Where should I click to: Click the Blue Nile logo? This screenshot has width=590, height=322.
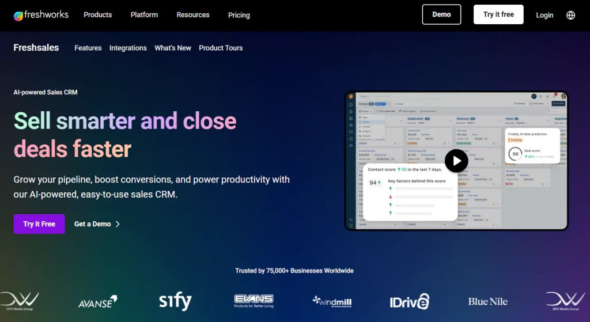coord(487,301)
